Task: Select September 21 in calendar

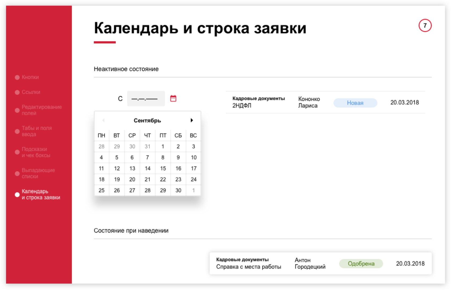Action: pyautogui.click(x=147, y=180)
